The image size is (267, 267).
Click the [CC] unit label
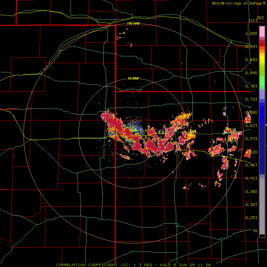253,20
